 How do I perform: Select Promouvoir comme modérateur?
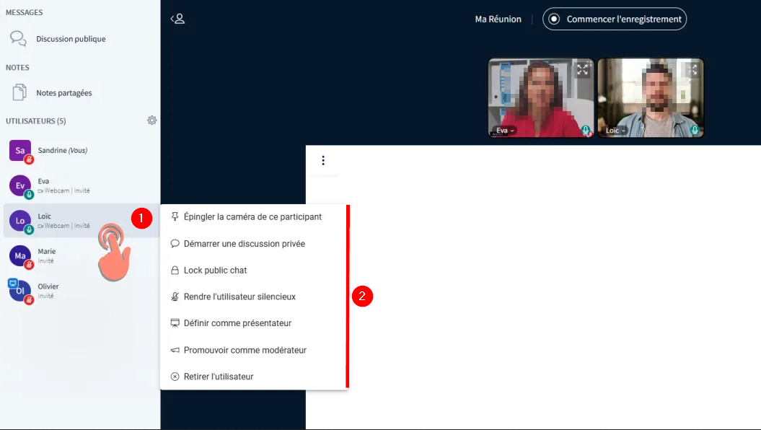tap(245, 350)
